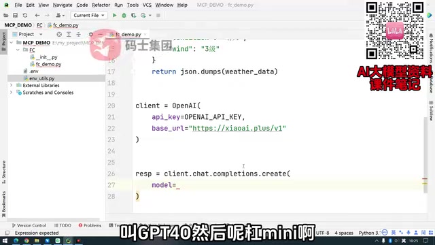Viewport: 435px width, 245px height.
Task: Open the Current File run configuration dropdown
Action: point(89,15)
